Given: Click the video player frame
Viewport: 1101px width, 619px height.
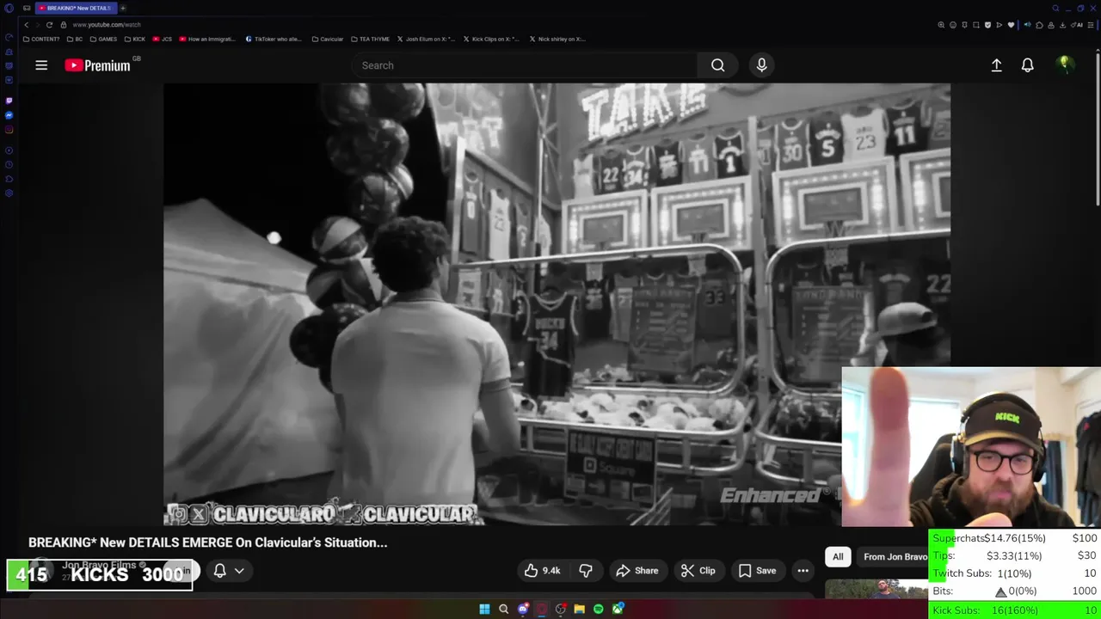Looking at the screenshot, I should pyautogui.click(x=557, y=304).
